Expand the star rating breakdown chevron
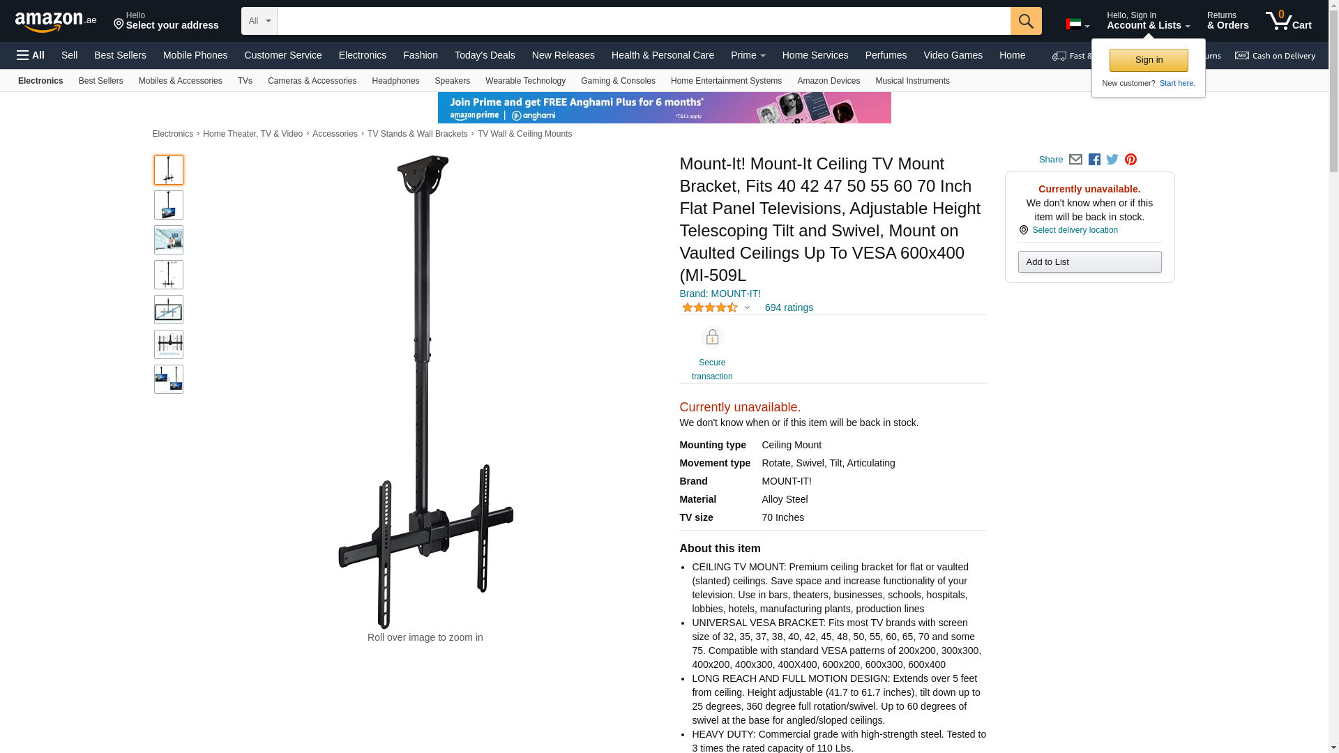 [747, 307]
